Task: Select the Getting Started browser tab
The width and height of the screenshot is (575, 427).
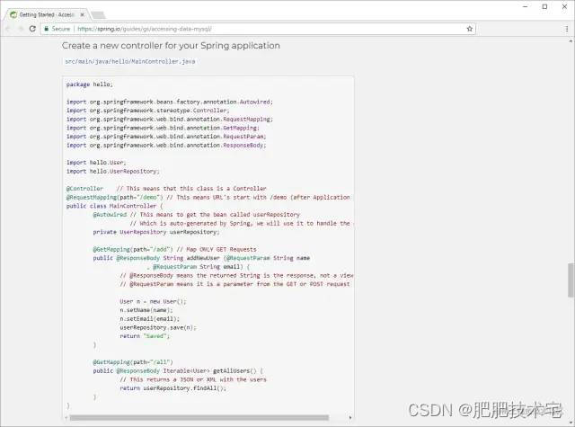Action: (x=46, y=14)
